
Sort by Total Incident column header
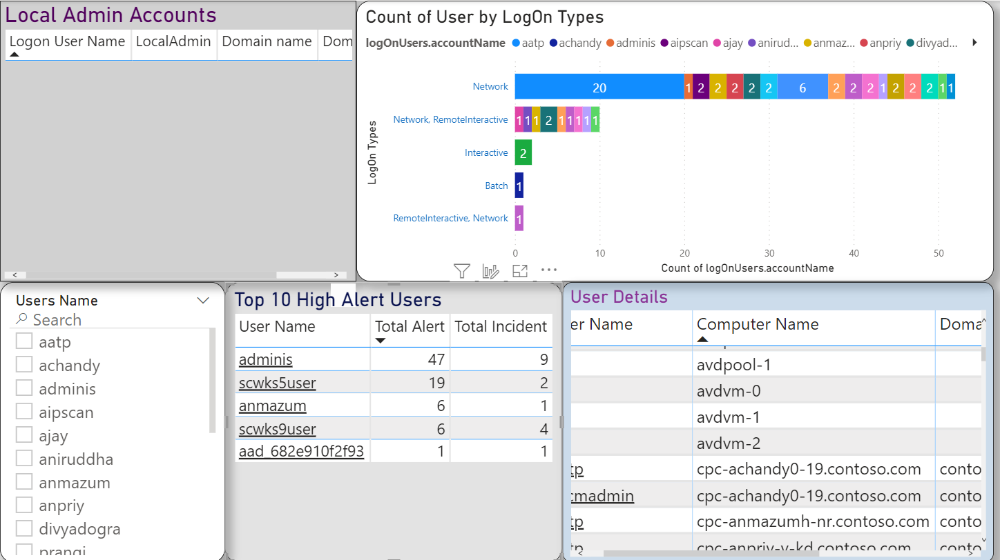(x=501, y=326)
